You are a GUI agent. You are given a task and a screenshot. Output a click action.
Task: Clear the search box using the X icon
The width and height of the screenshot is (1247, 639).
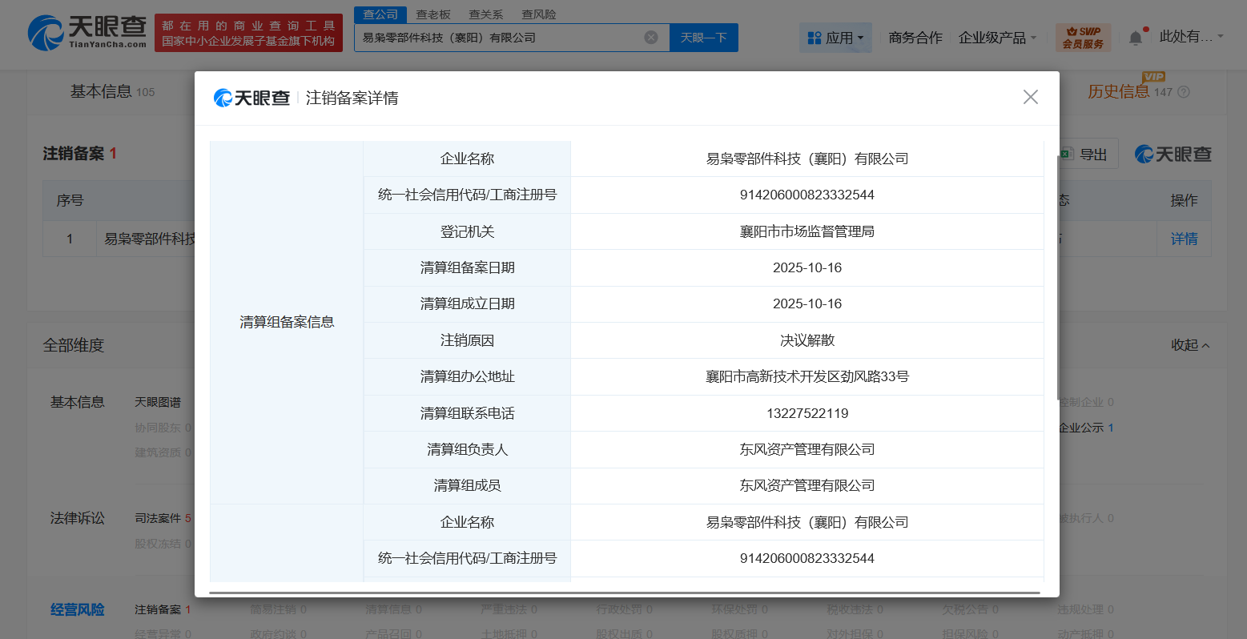pos(650,37)
